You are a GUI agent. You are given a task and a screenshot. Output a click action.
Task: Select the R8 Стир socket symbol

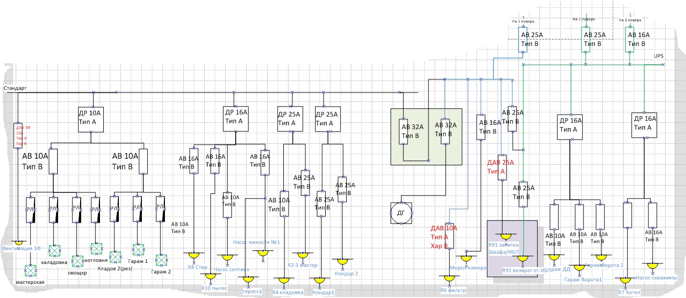click(194, 255)
